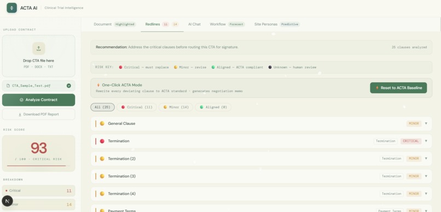Click the CRITICAL badge on Termination row
Image resolution: width=441 pixels, height=212 pixels.
click(x=411, y=141)
